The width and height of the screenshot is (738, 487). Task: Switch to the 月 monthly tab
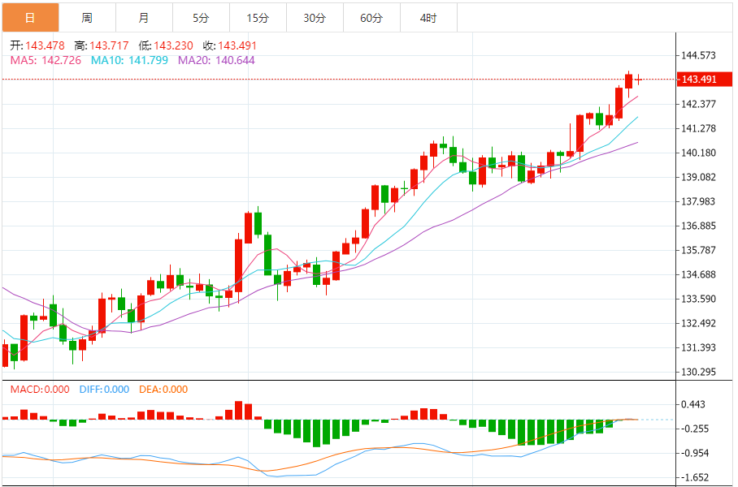[144, 17]
